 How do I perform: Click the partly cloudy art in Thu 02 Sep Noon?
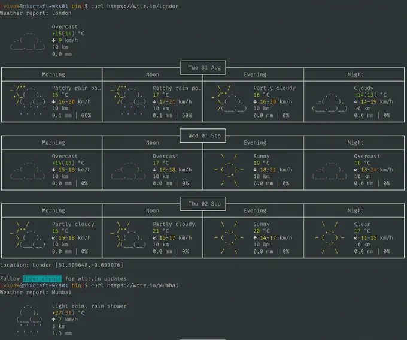[x=128, y=234]
